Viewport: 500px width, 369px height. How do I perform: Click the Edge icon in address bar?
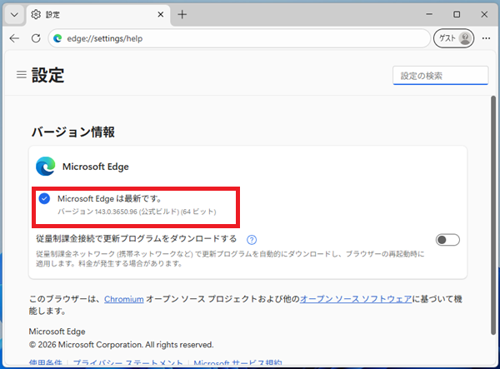click(x=58, y=38)
